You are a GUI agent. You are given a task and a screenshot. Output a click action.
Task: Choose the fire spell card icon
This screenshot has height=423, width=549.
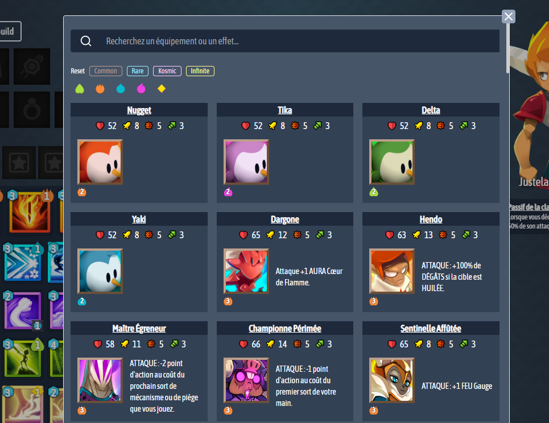(30, 213)
